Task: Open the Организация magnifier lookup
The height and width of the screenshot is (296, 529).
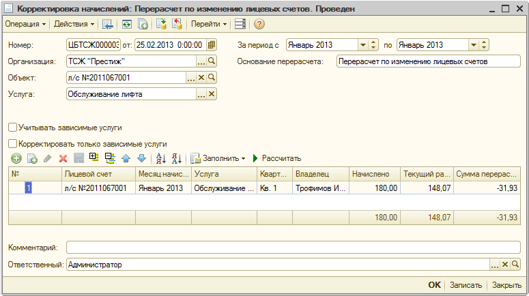Action: 212,61
